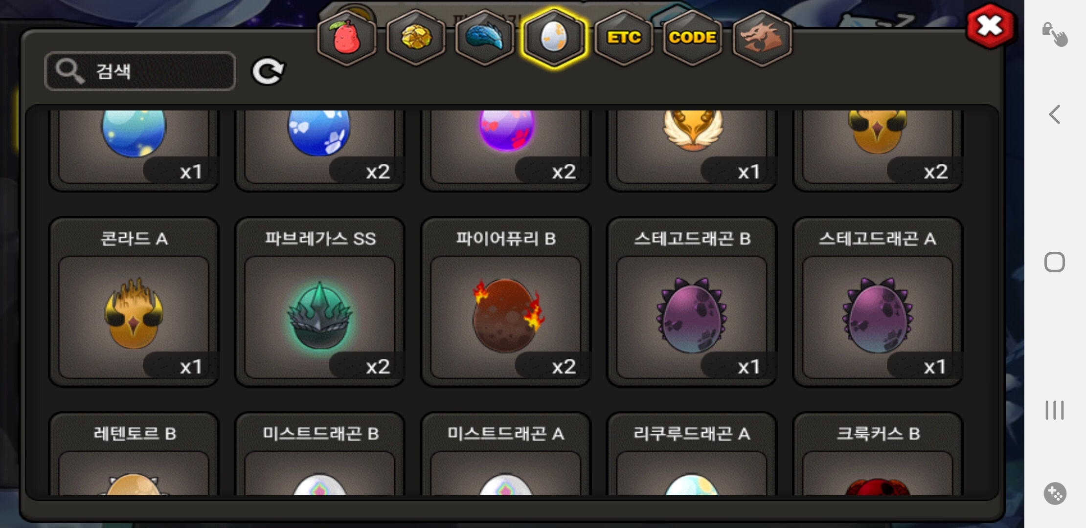The width and height of the screenshot is (1086, 528).
Task: Switch to the gold nugget category tab
Action: pyautogui.click(x=416, y=38)
